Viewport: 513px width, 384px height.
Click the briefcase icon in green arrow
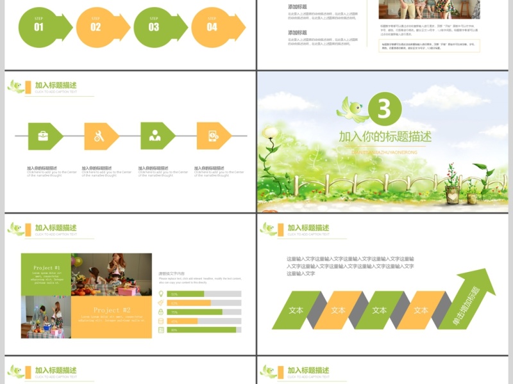tap(43, 136)
